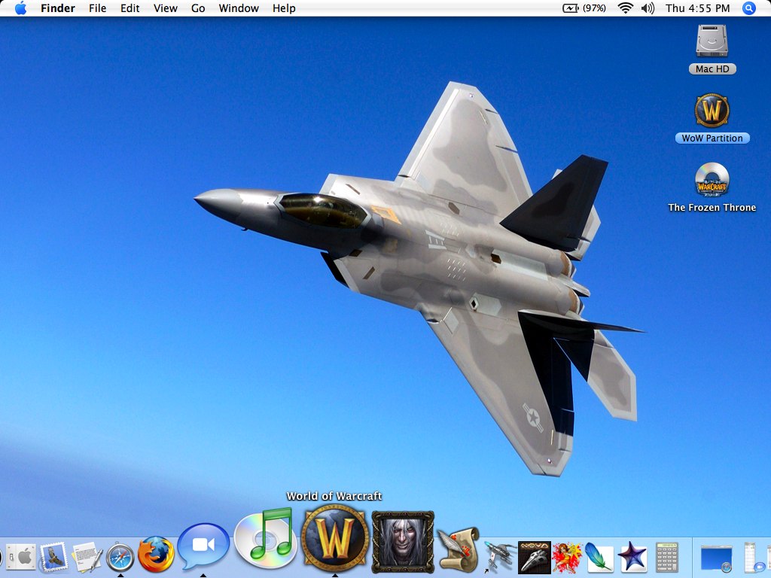Launch World of Warcraft from the dock
Image resolution: width=771 pixels, height=578 pixels.
334,537
